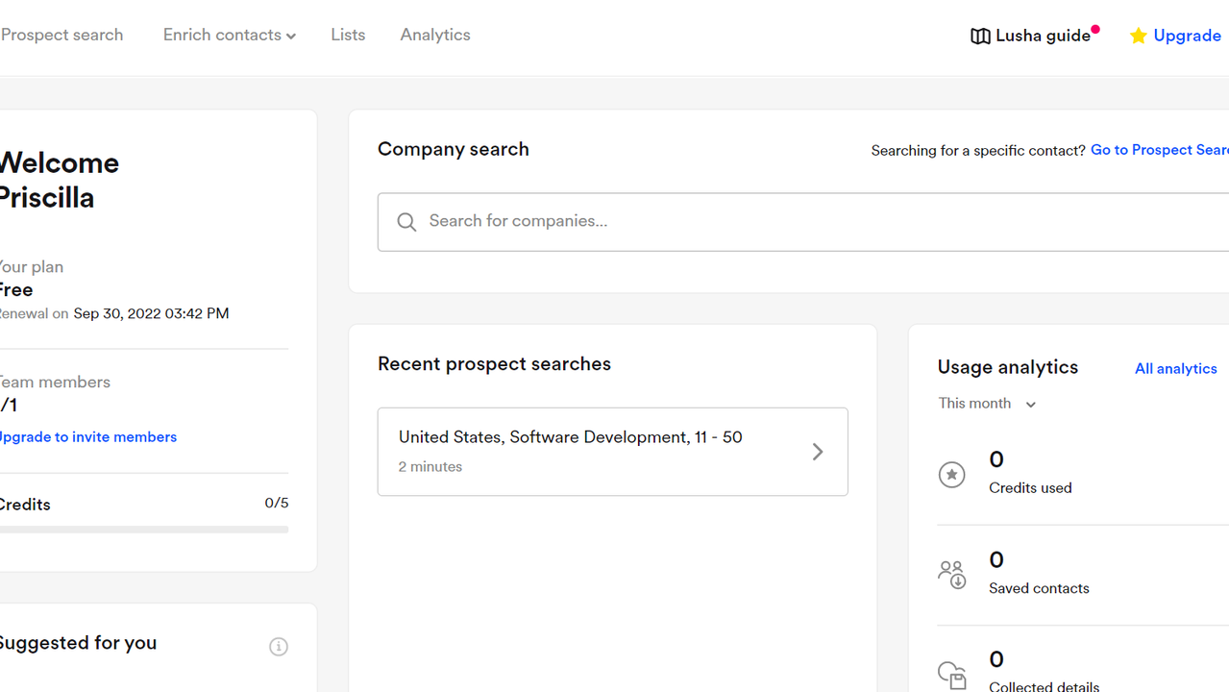Click the Credits used star icon

tap(951, 474)
